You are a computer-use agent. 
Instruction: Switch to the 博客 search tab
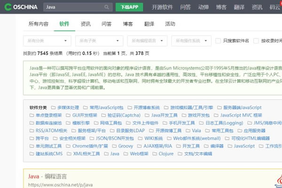[128, 24]
